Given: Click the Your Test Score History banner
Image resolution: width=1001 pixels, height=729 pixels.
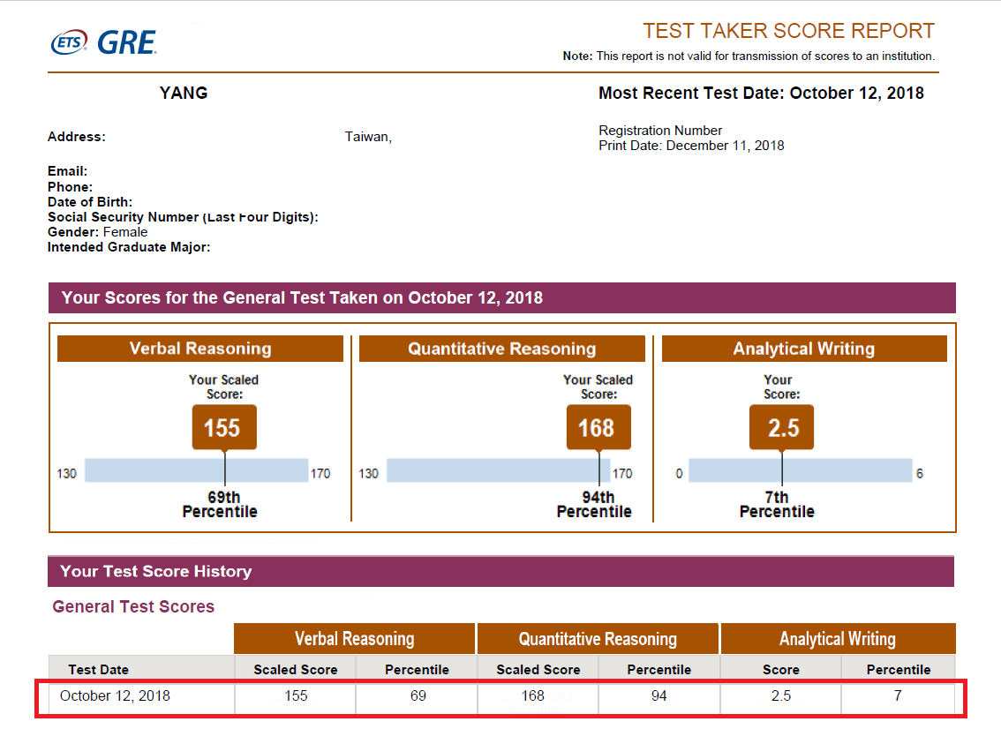Looking at the screenshot, I should pos(501,571).
